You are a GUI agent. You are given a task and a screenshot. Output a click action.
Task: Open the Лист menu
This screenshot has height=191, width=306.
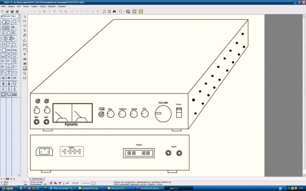(x=19, y=6)
